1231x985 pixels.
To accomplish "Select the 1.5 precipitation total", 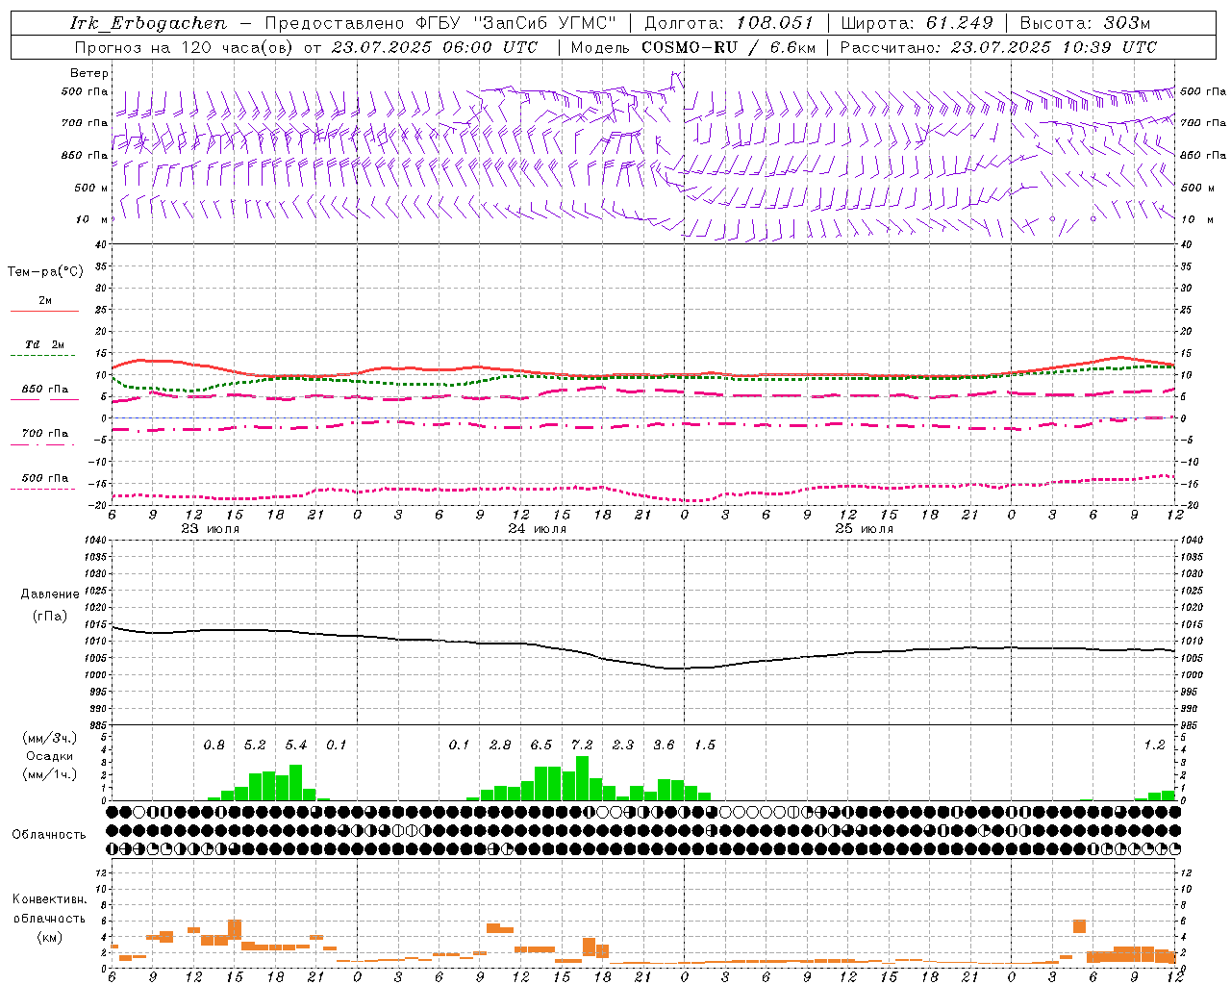I will point(705,745).
